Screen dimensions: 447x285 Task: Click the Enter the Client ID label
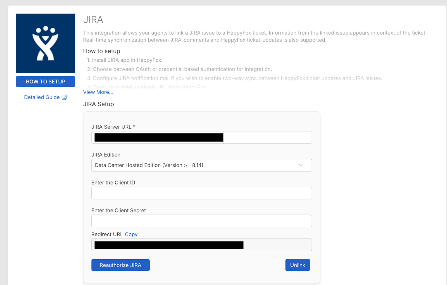tap(113, 183)
